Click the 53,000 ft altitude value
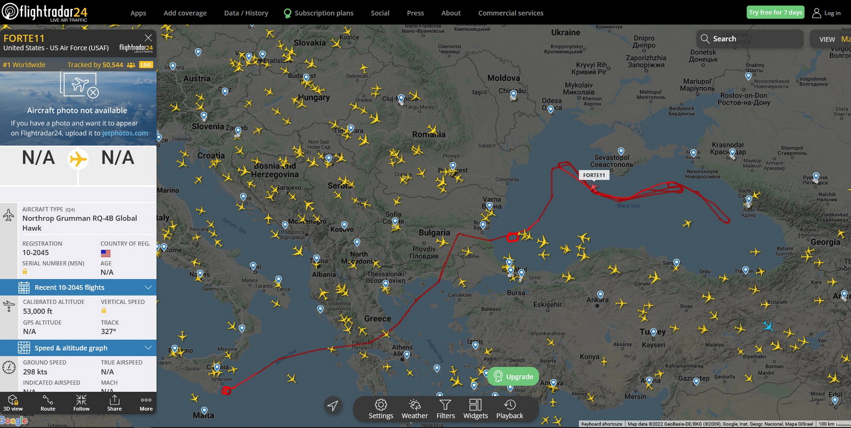Screen dimensions: 851x428 (38, 312)
